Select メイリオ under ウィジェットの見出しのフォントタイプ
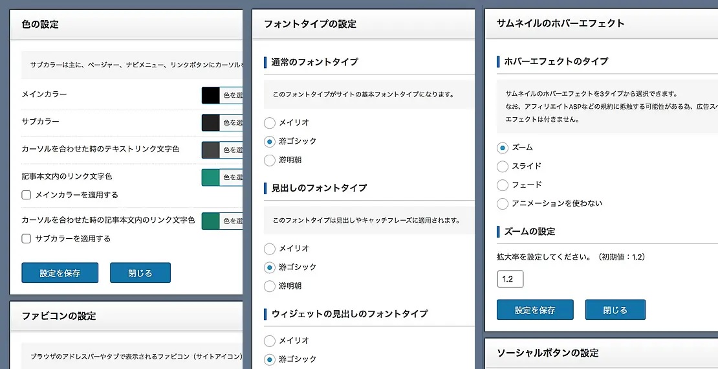718x369 pixels. 270,341
